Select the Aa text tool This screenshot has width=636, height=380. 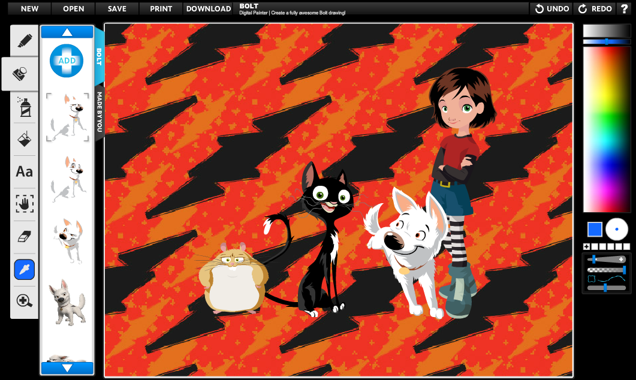pyautogui.click(x=25, y=171)
